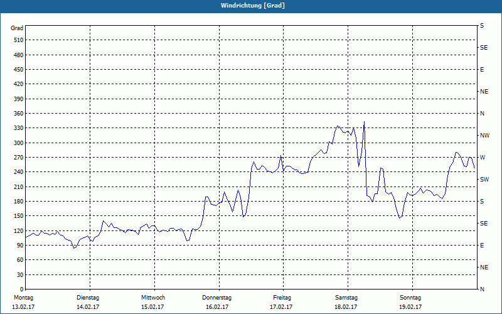
Task: Click the 270 value on the left axis
Action: [19, 158]
